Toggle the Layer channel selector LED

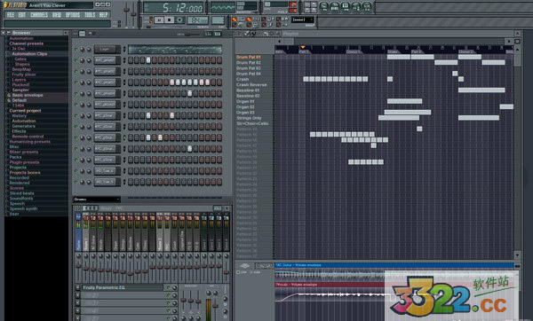click(x=124, y=49)
